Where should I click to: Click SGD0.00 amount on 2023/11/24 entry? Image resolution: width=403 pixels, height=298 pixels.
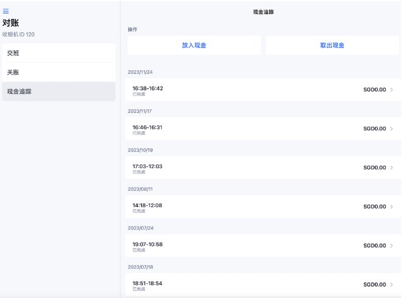click(x=374, y=90)
